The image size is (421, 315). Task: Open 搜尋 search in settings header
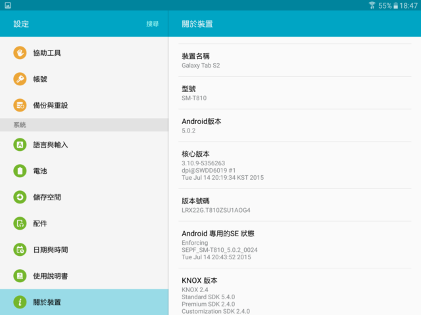coord(153,24)
